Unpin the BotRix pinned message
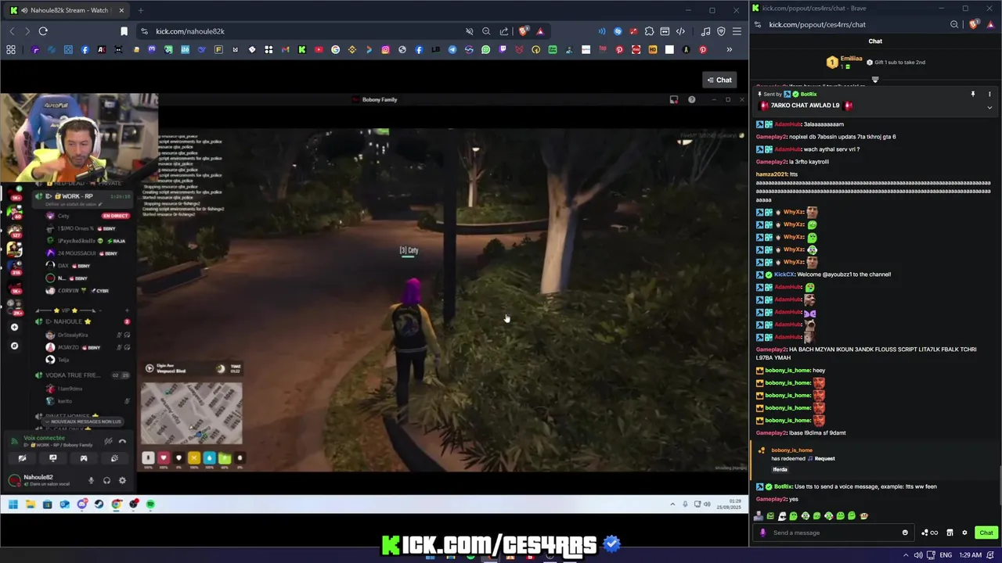1002x563 pixels. (973, 94)
